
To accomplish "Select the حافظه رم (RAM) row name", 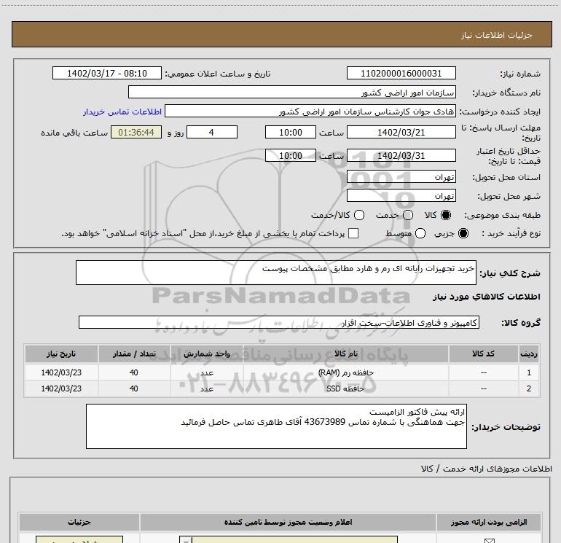I will pos(345,372).
